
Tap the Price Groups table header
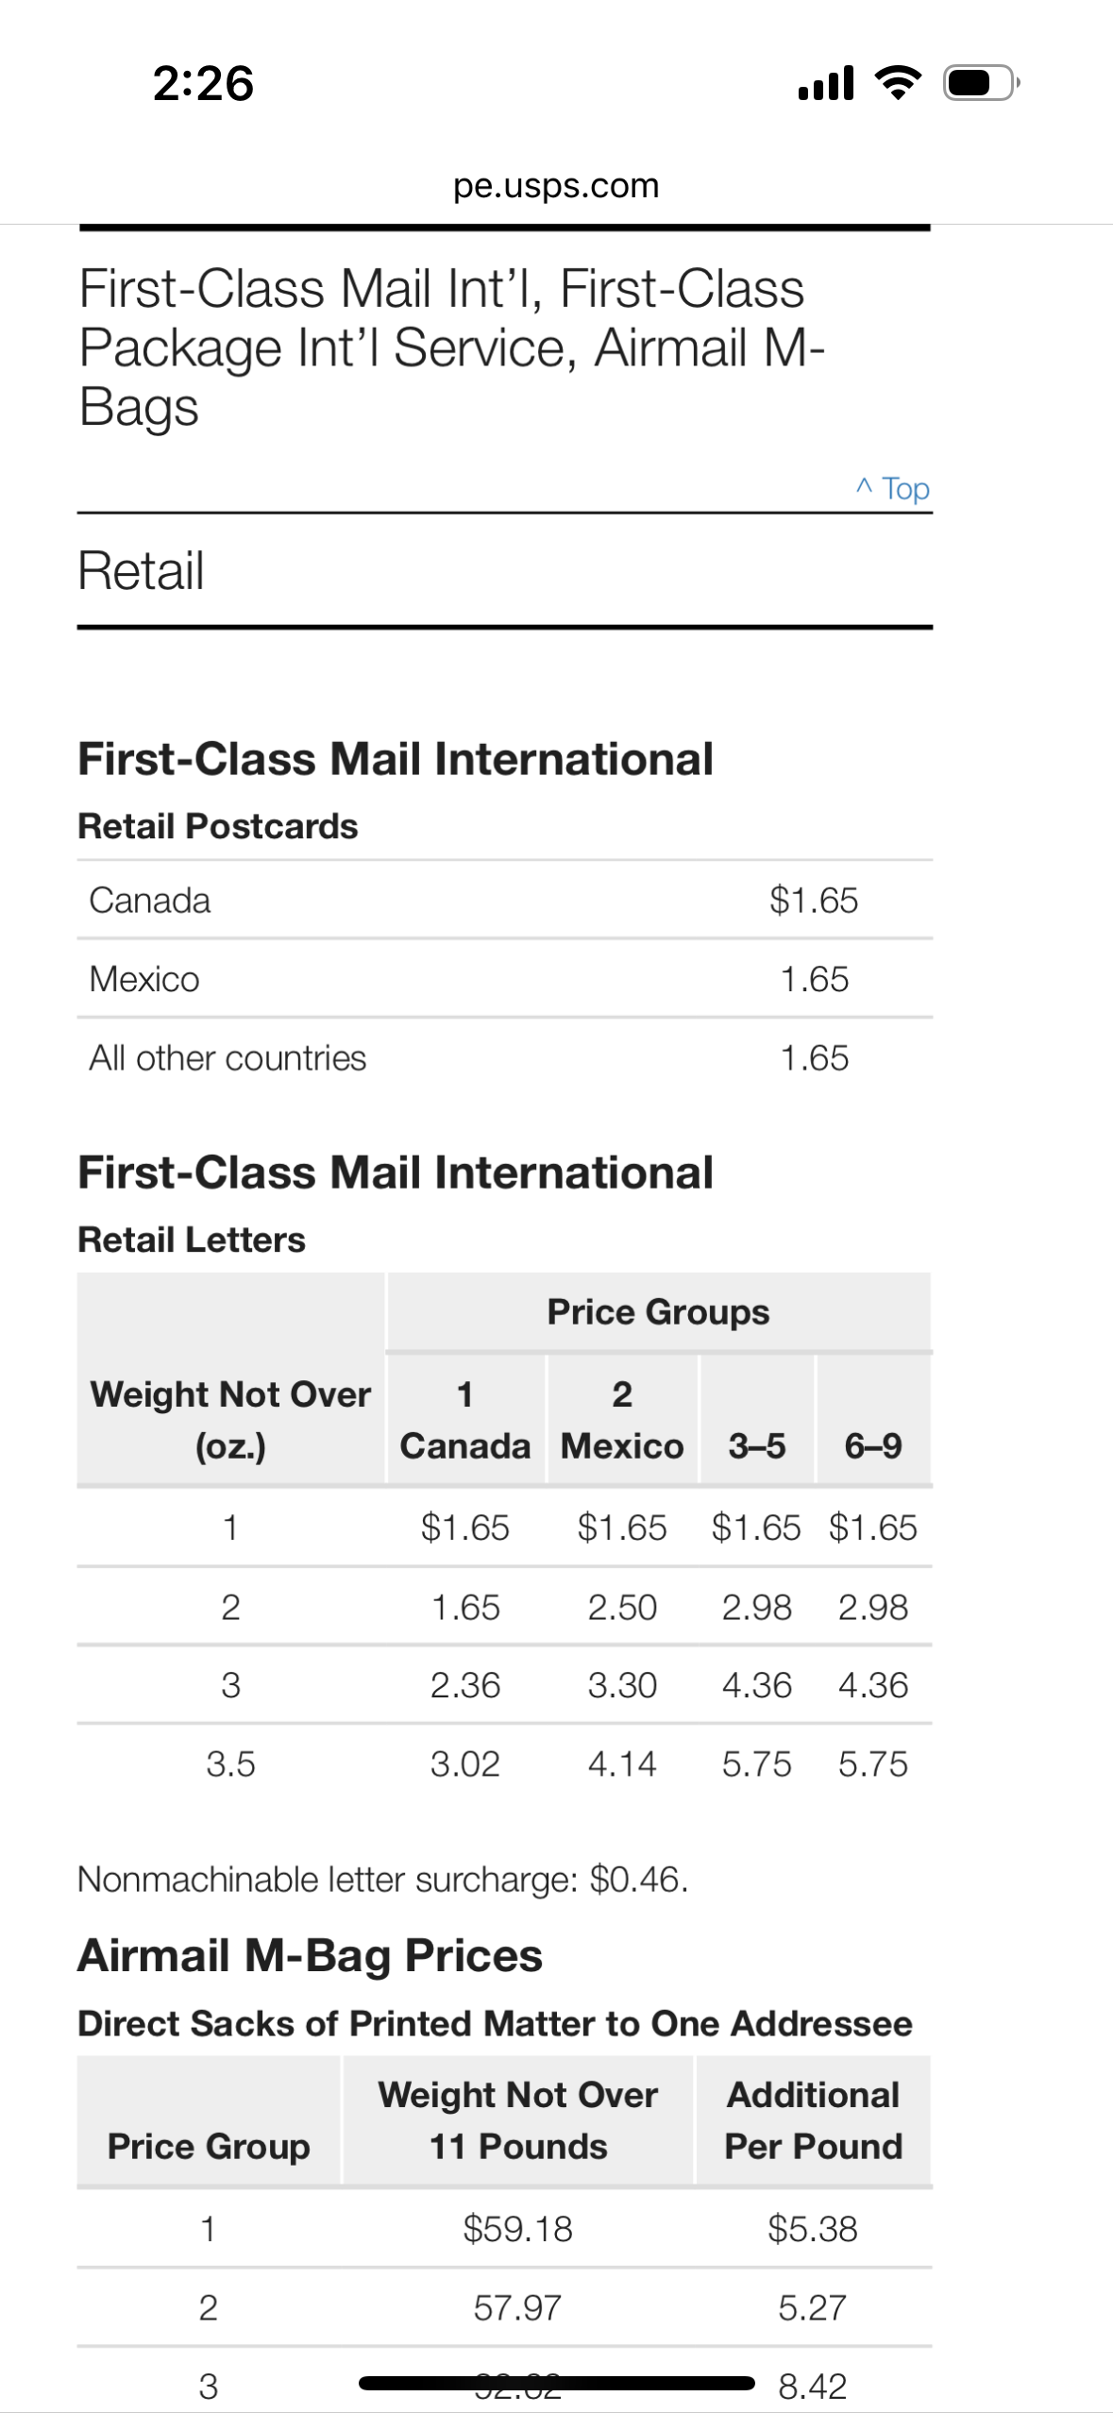(x=659, y=1312)
